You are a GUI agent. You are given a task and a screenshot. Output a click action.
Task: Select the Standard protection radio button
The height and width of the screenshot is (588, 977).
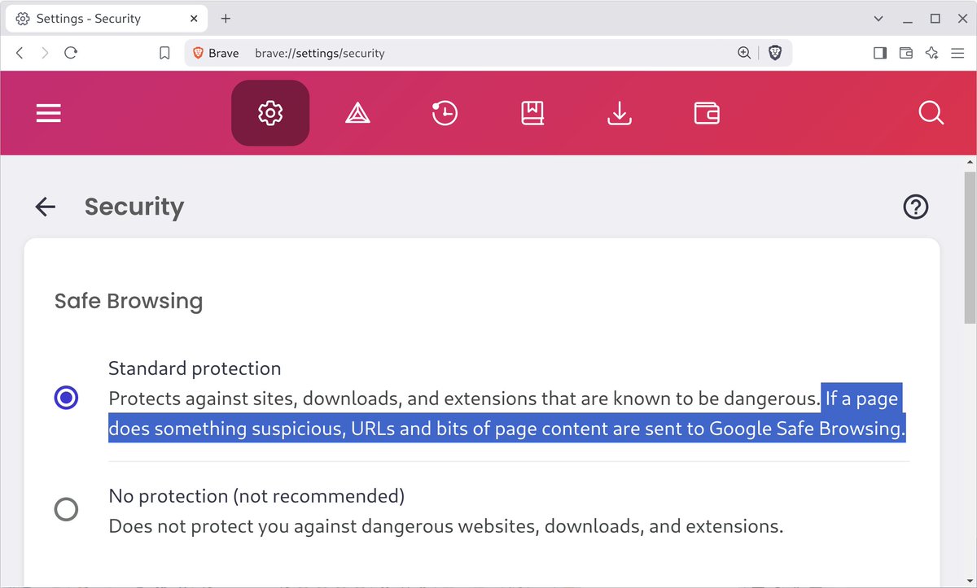click(66, 398)
